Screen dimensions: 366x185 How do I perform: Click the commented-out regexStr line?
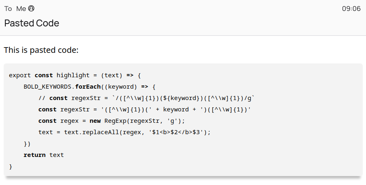146,98
